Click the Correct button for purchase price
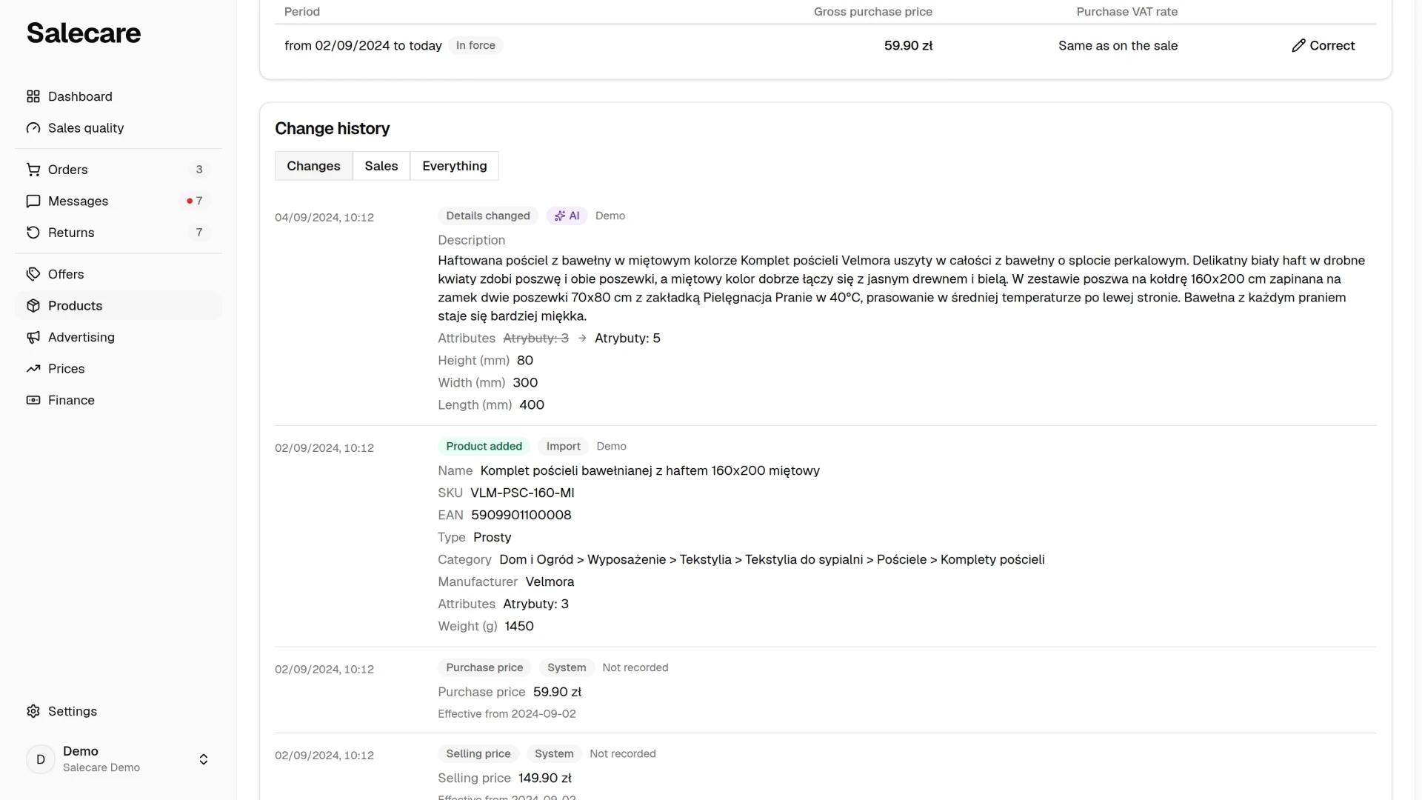The width and height of the screenshot is (1422, 800). pyautogui.click(x=1323, y=46)
